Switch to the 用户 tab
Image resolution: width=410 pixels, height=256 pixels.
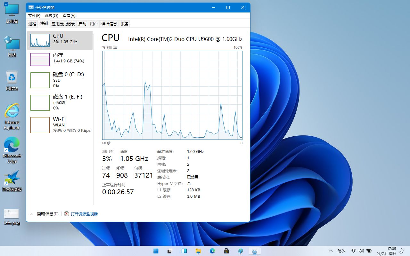pyautogui.click(x=94, y=24)
